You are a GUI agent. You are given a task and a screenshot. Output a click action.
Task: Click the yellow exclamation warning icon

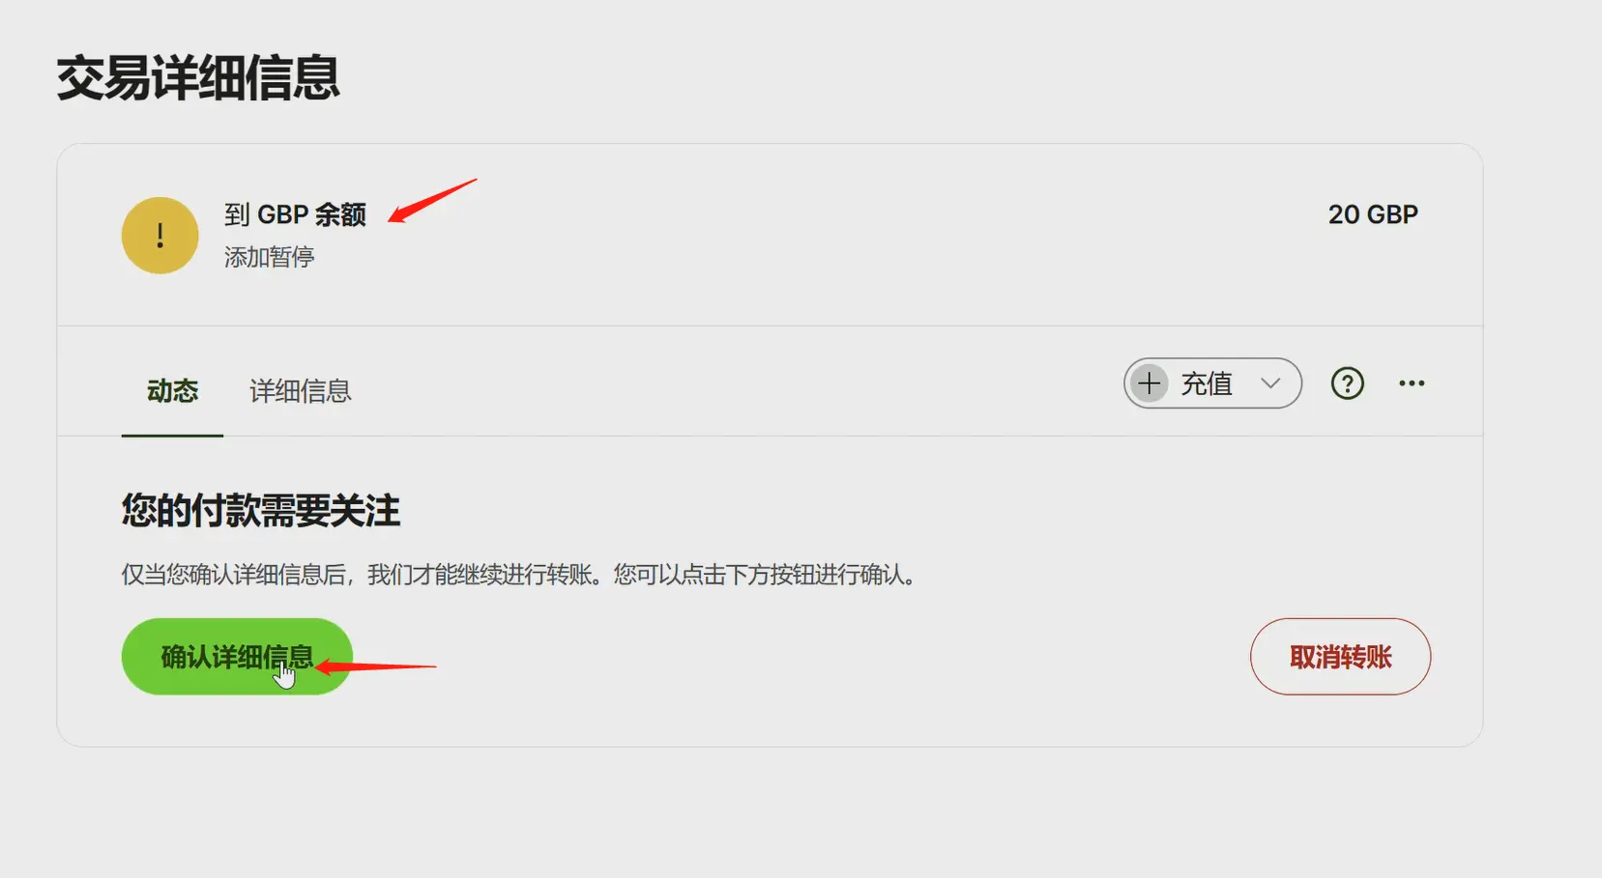160,236
